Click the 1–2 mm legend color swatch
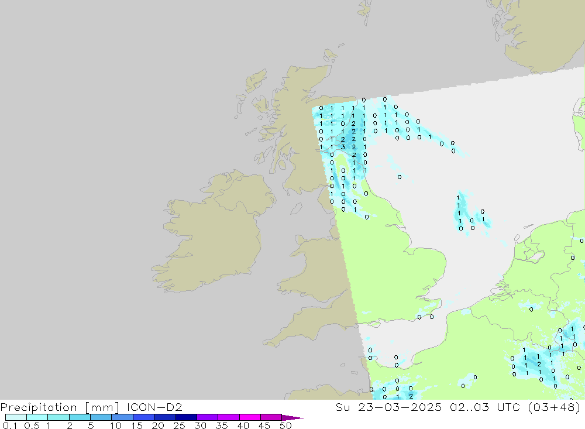Viewport: 585px width, 429px height. (58, 417)
